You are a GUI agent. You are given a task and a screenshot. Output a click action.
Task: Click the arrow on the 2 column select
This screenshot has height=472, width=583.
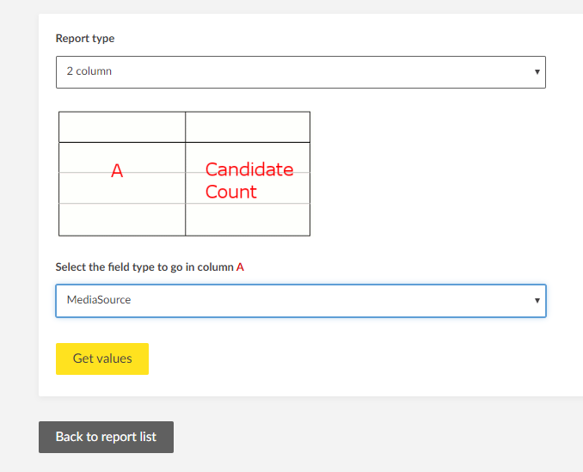(537, 72)
